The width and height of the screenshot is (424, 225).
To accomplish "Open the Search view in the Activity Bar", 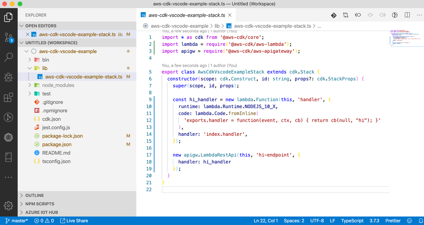I will click(x=9, y=56).
